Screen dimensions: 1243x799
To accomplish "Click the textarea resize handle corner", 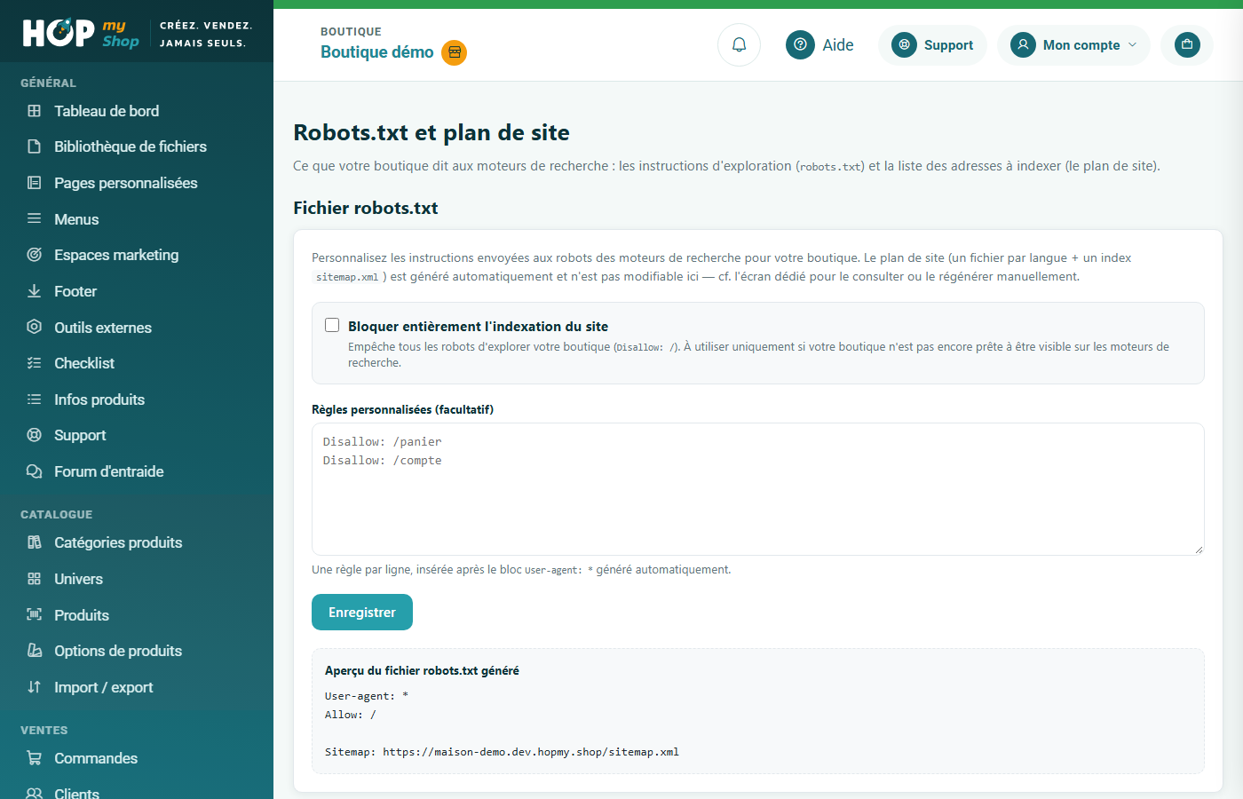I will click(1198, 550).
